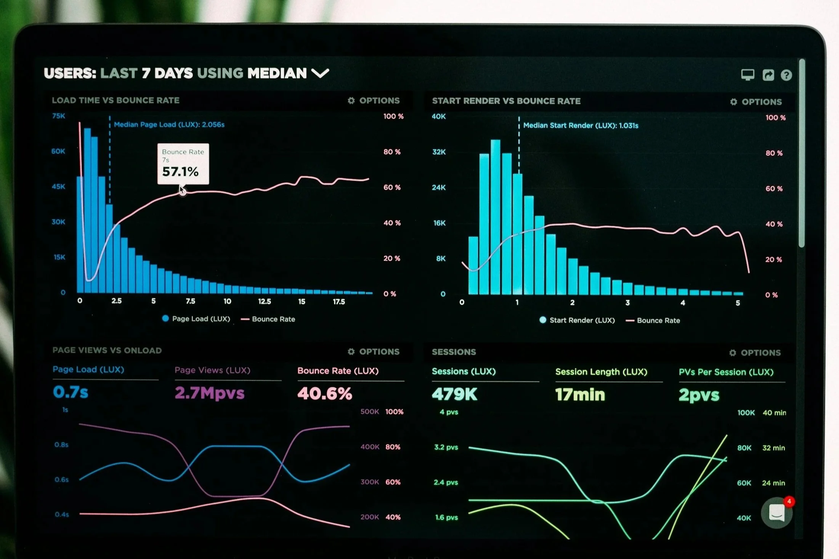Toggle Bounce Rate legend in Load Time chart

click(x=268, y=319)
